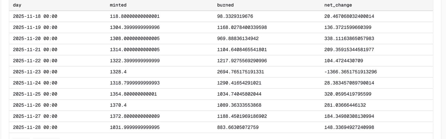The width and height of the screenshot is (446, 139).
Task: Click minted value 1328.4
Action: pyautogui.click(x=119, y=72)
